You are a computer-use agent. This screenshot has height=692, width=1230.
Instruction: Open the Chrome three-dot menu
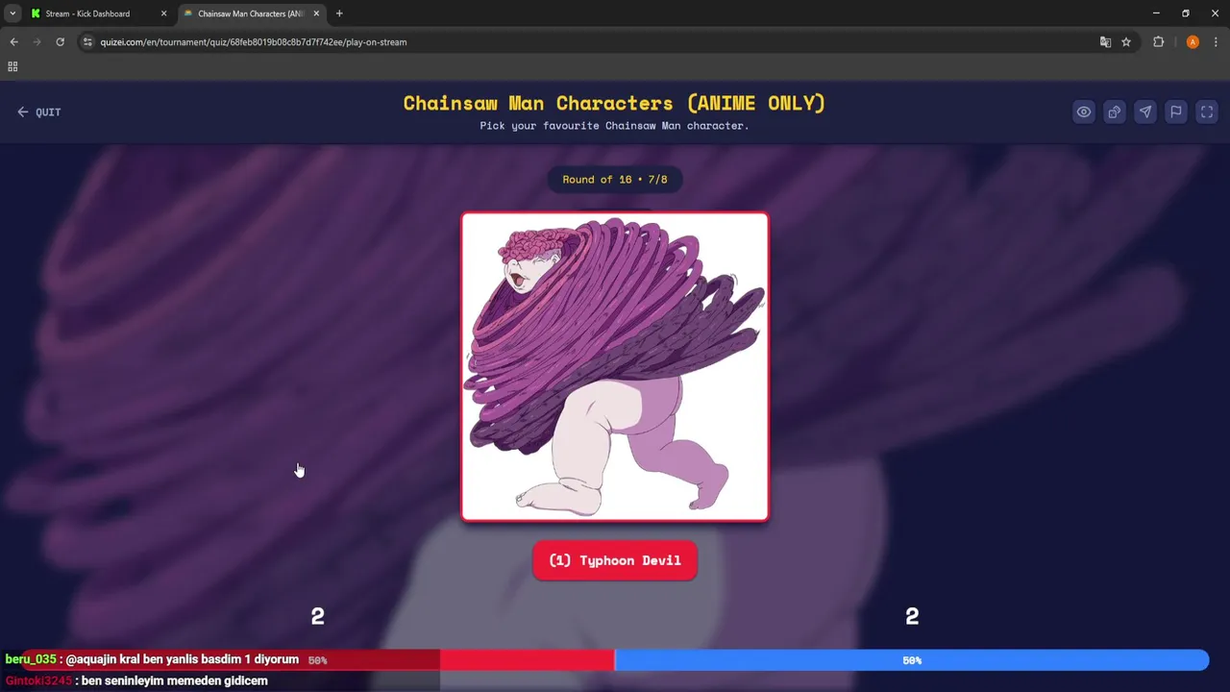1217,42
